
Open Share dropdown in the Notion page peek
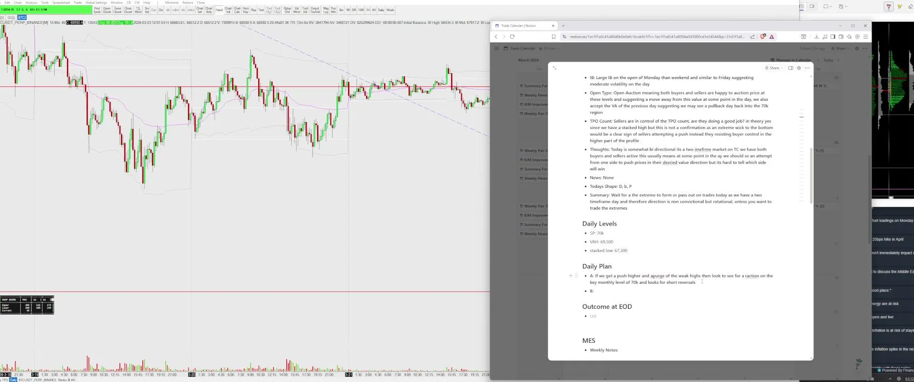pos(774,68)
